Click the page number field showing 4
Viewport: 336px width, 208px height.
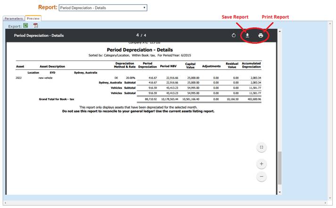138,35
